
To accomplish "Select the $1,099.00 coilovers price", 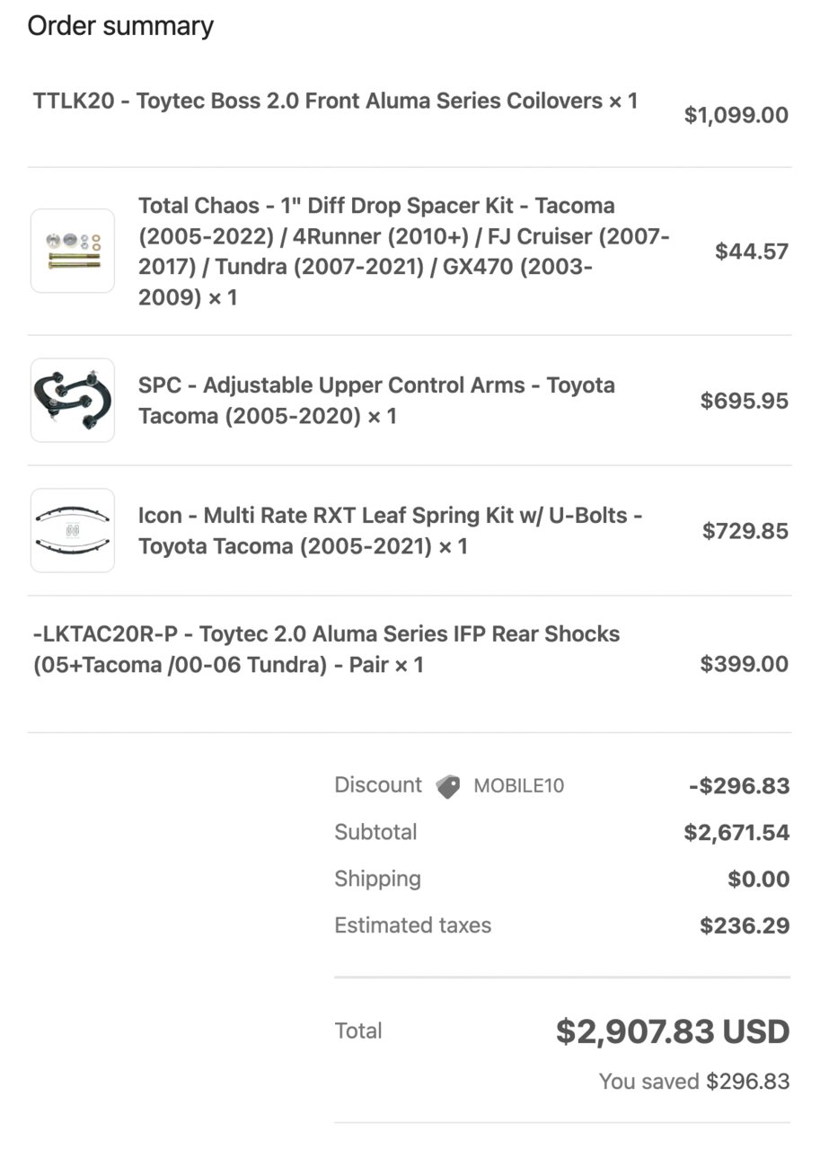I will coord(736,115).
